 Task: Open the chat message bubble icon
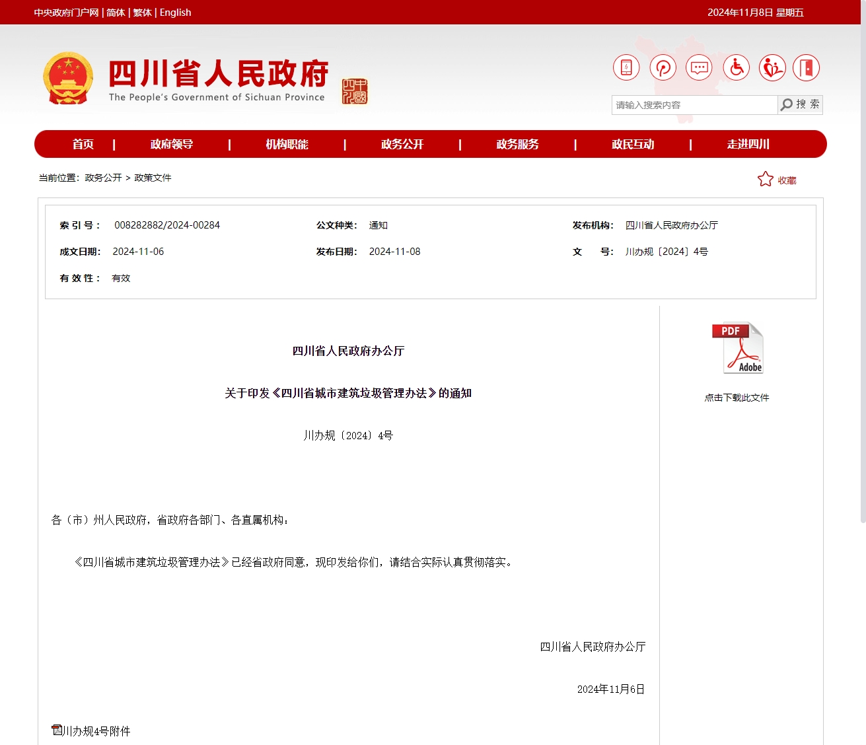point(699,68)
